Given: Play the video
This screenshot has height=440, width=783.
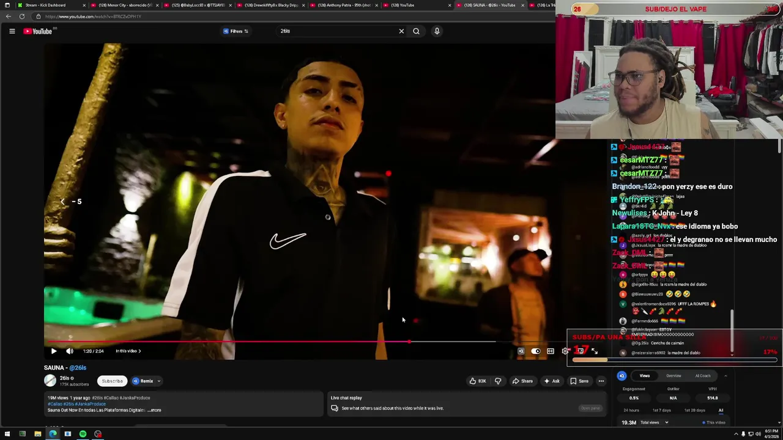Looking at the screenshot, I should (x=54, y=351).
